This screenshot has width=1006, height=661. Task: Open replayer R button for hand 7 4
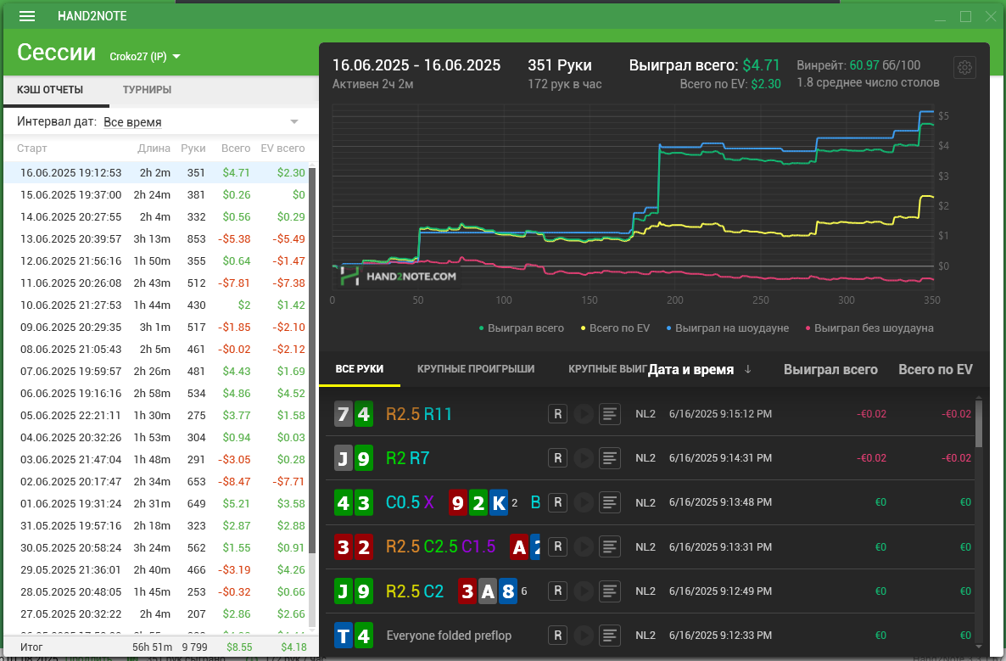point(557,414)
